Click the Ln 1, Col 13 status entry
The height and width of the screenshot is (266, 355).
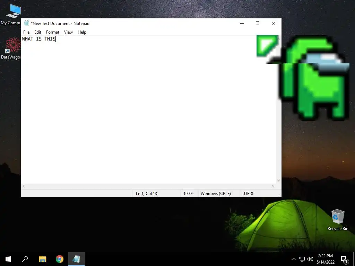(x=146, y=193)
